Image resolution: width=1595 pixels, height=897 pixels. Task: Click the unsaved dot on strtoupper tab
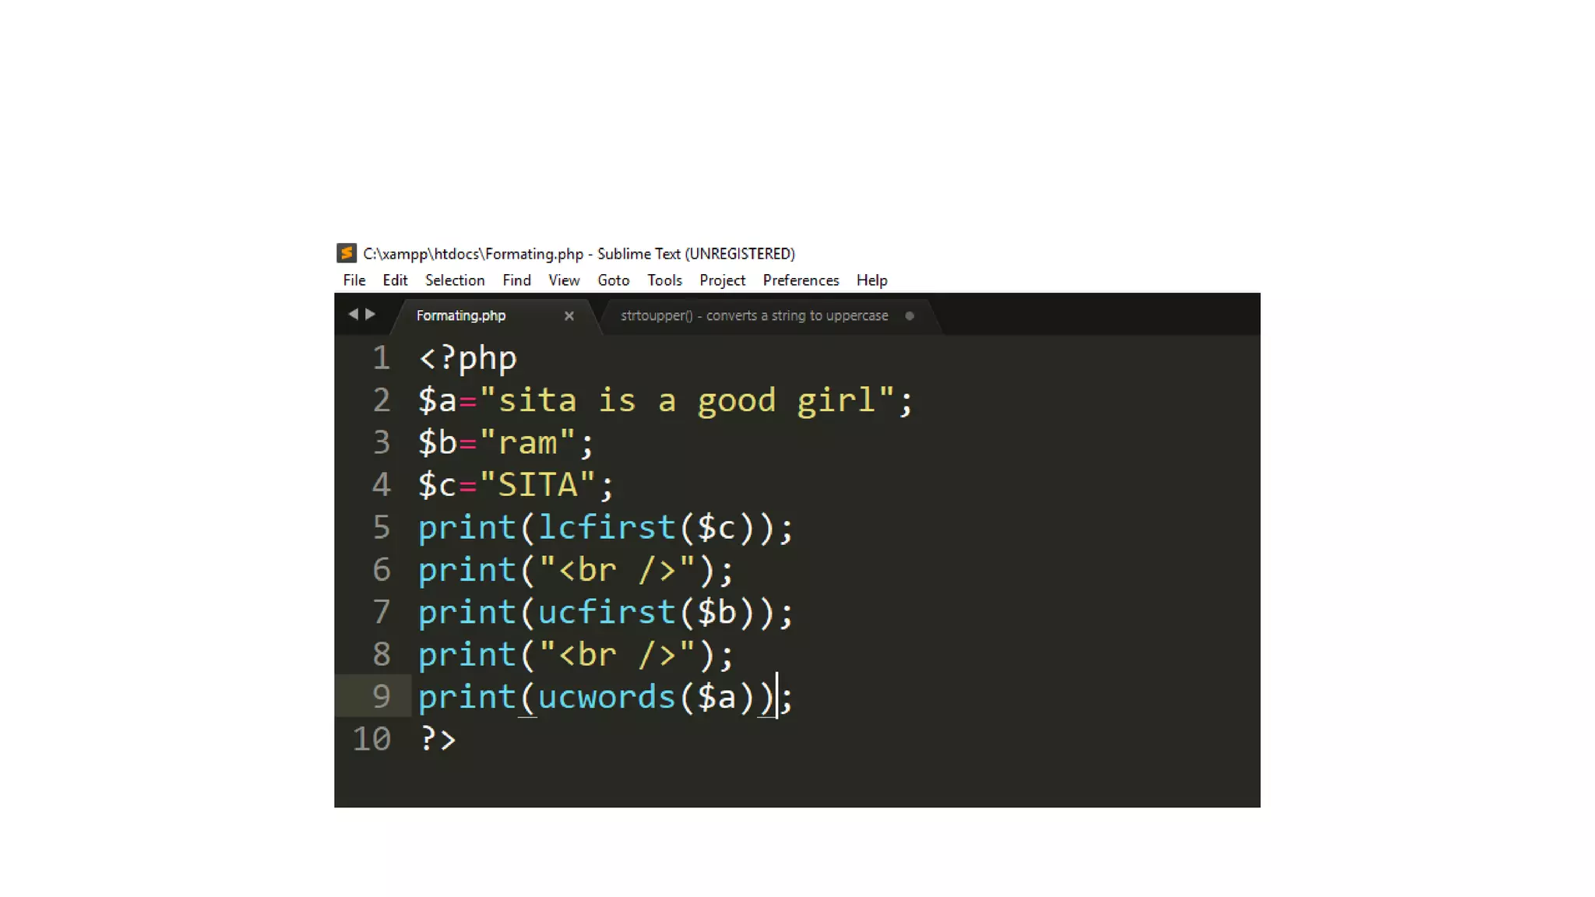pyautogui.click(x=909, y=315)
